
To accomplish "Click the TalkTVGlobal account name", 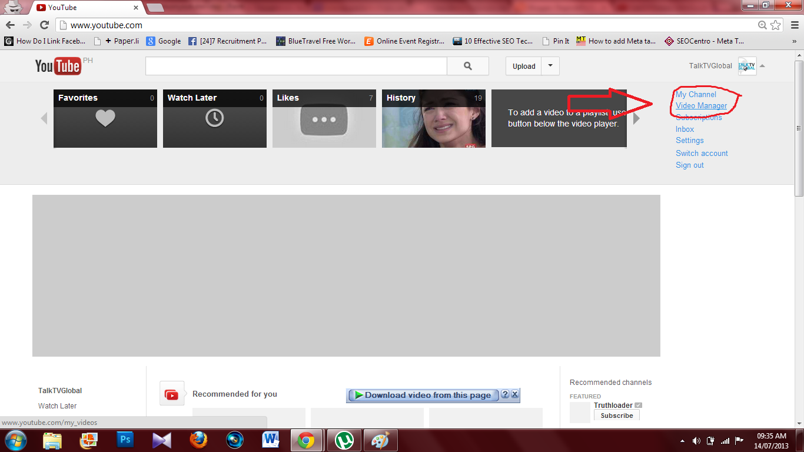I will coord(710,66).
